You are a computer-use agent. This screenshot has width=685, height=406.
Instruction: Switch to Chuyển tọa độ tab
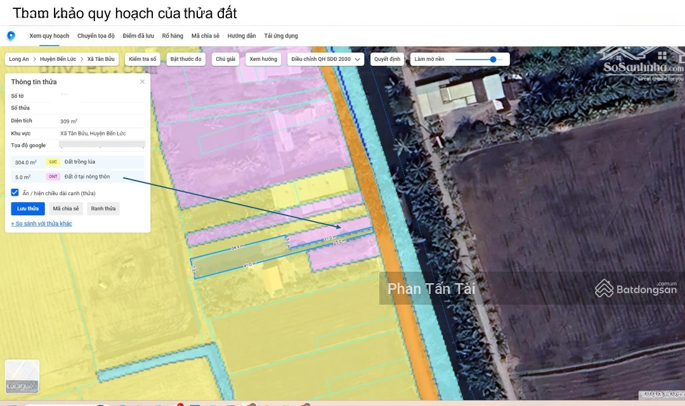(96, 36)
